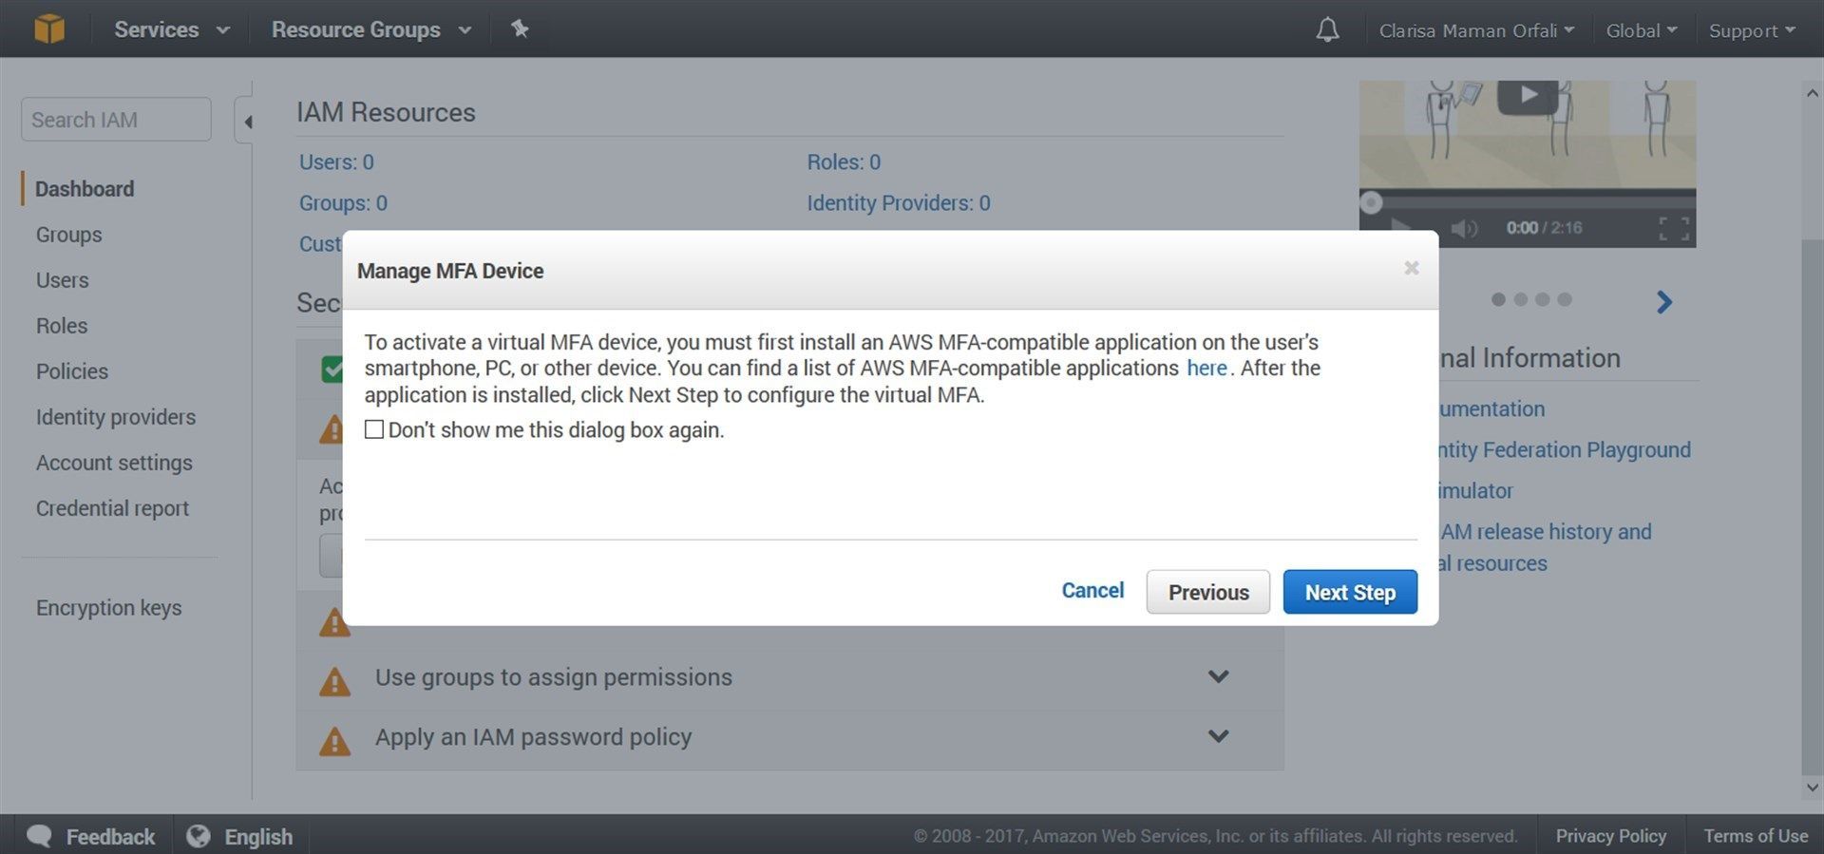This screenshot has width=1824, height=854.
Task: Open Roles in the sidebar
Action: (62, 326)
